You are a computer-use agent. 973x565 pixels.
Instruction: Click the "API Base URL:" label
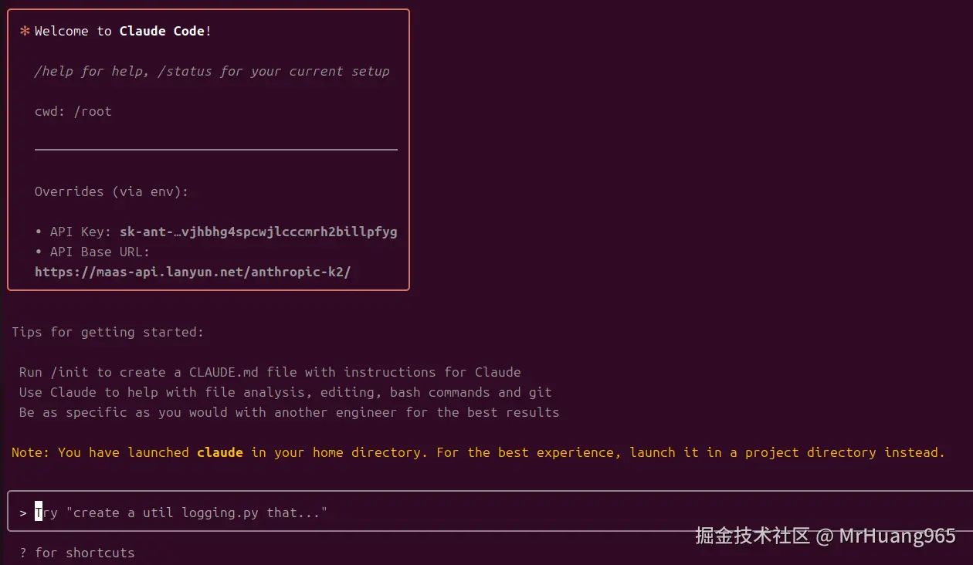(x=100, y=252)
